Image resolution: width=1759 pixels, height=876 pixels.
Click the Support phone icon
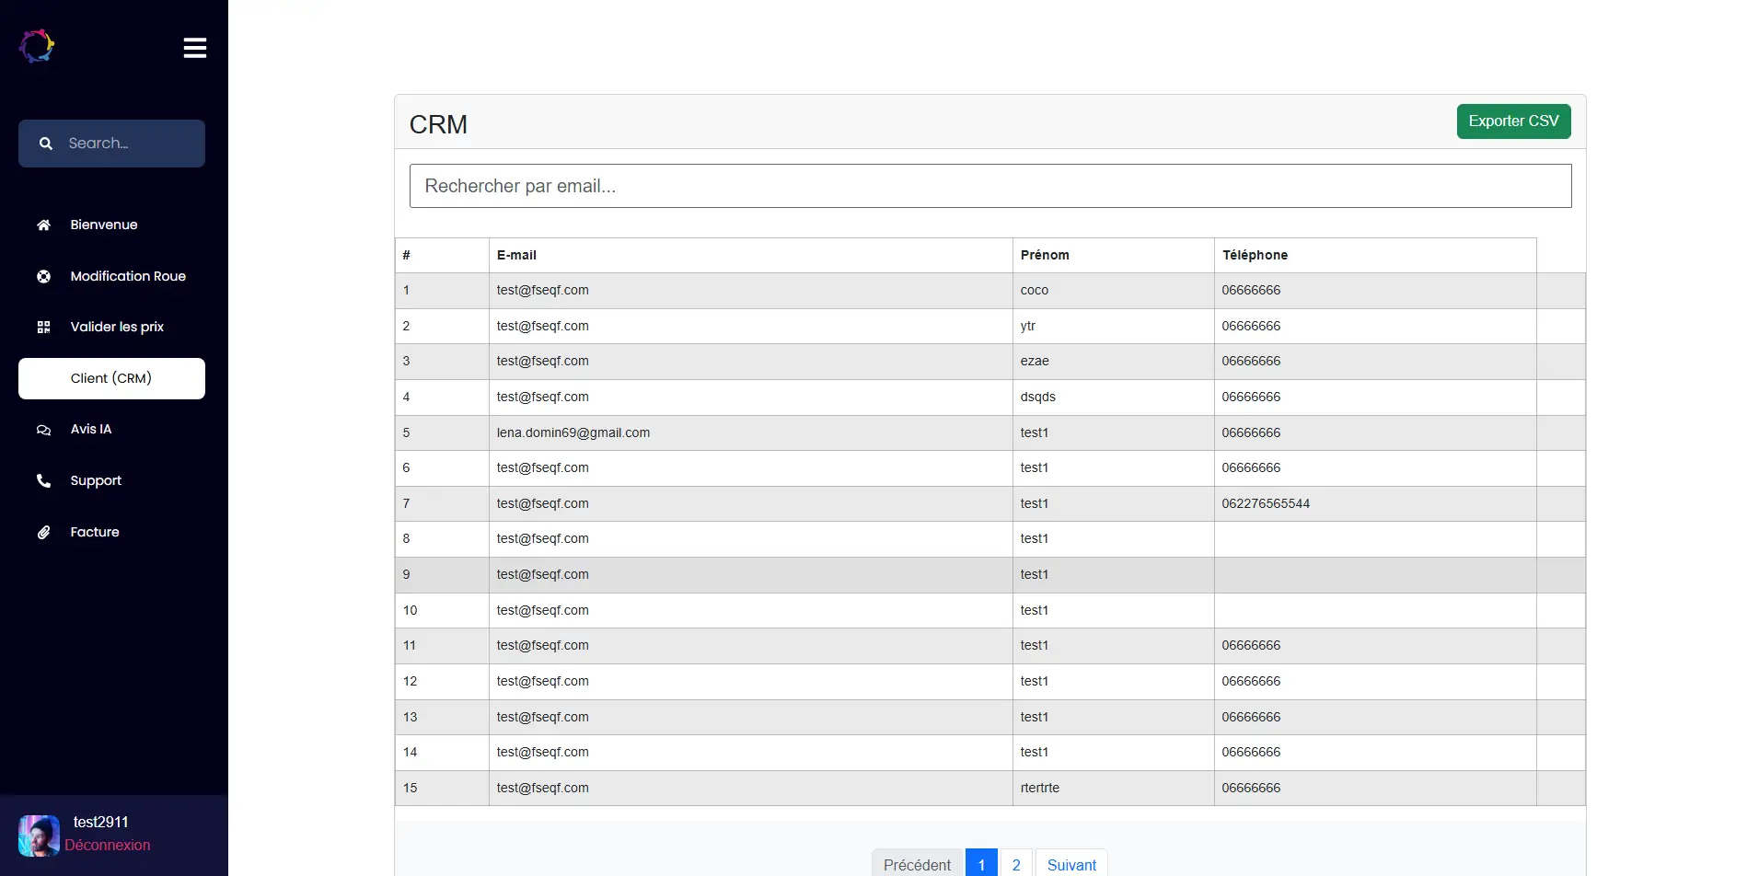tap(43, 481)
